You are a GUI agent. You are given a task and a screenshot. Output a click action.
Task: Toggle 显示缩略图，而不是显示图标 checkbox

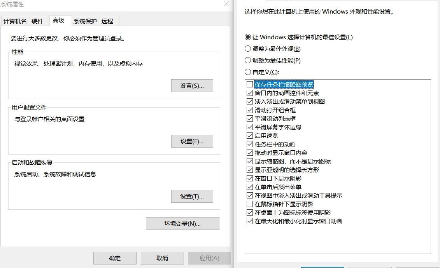pos(250,161)
